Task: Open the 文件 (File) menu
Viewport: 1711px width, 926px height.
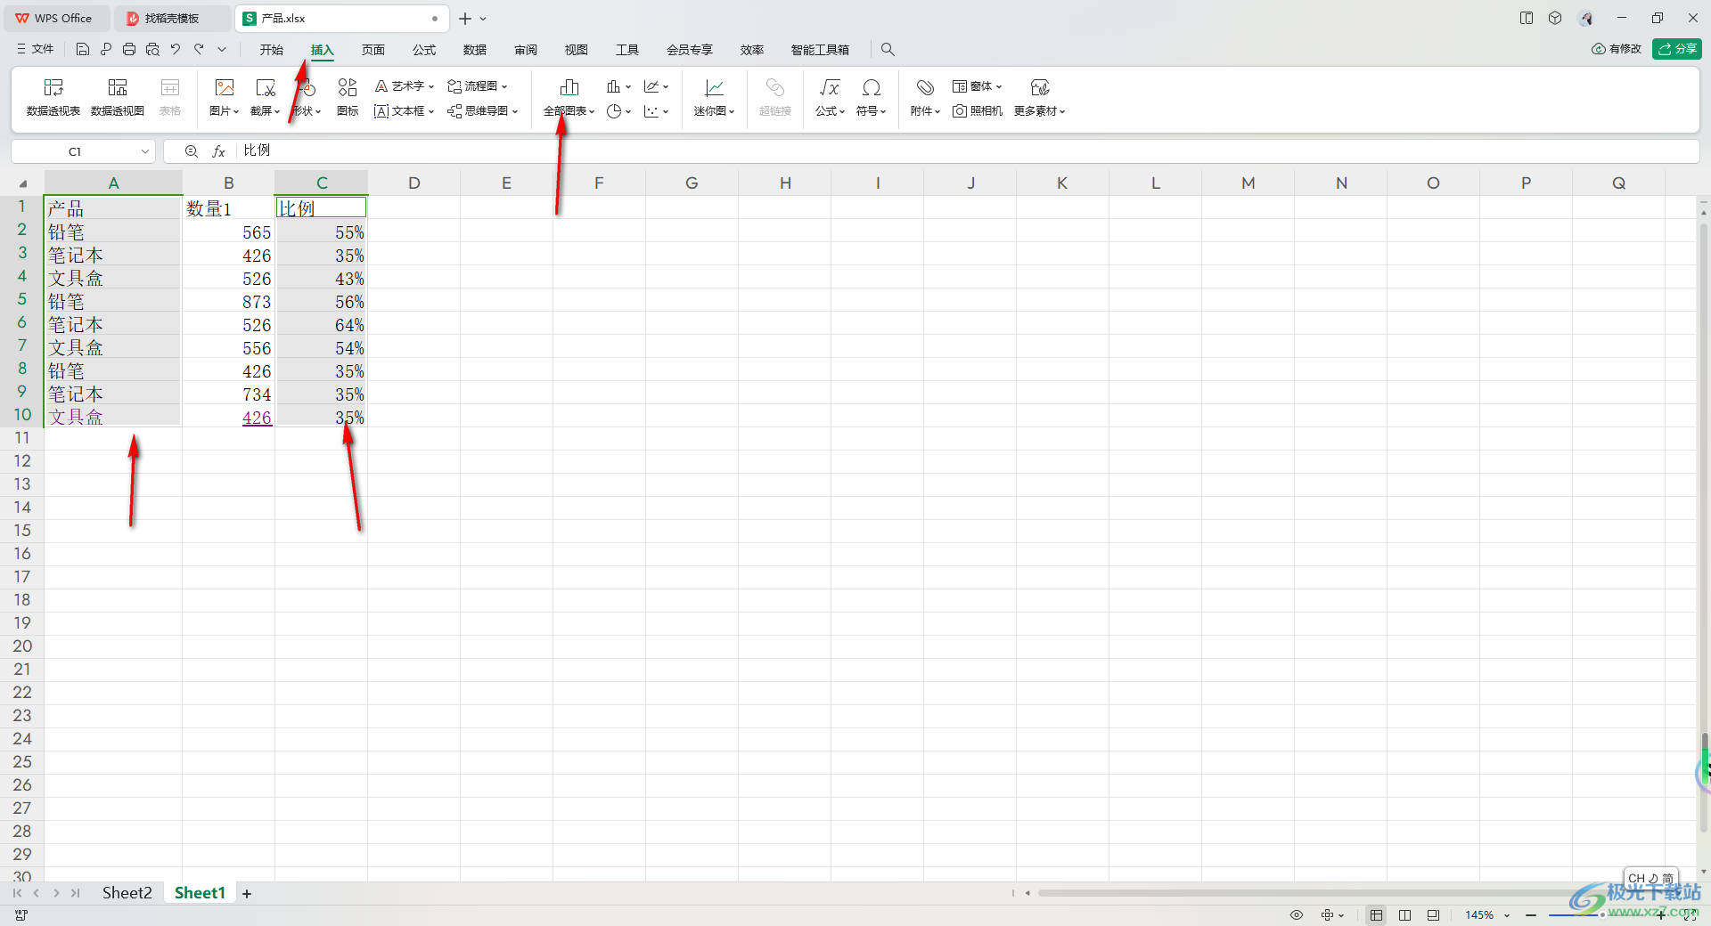Action: pyautogui.click(x=36, y=50)
